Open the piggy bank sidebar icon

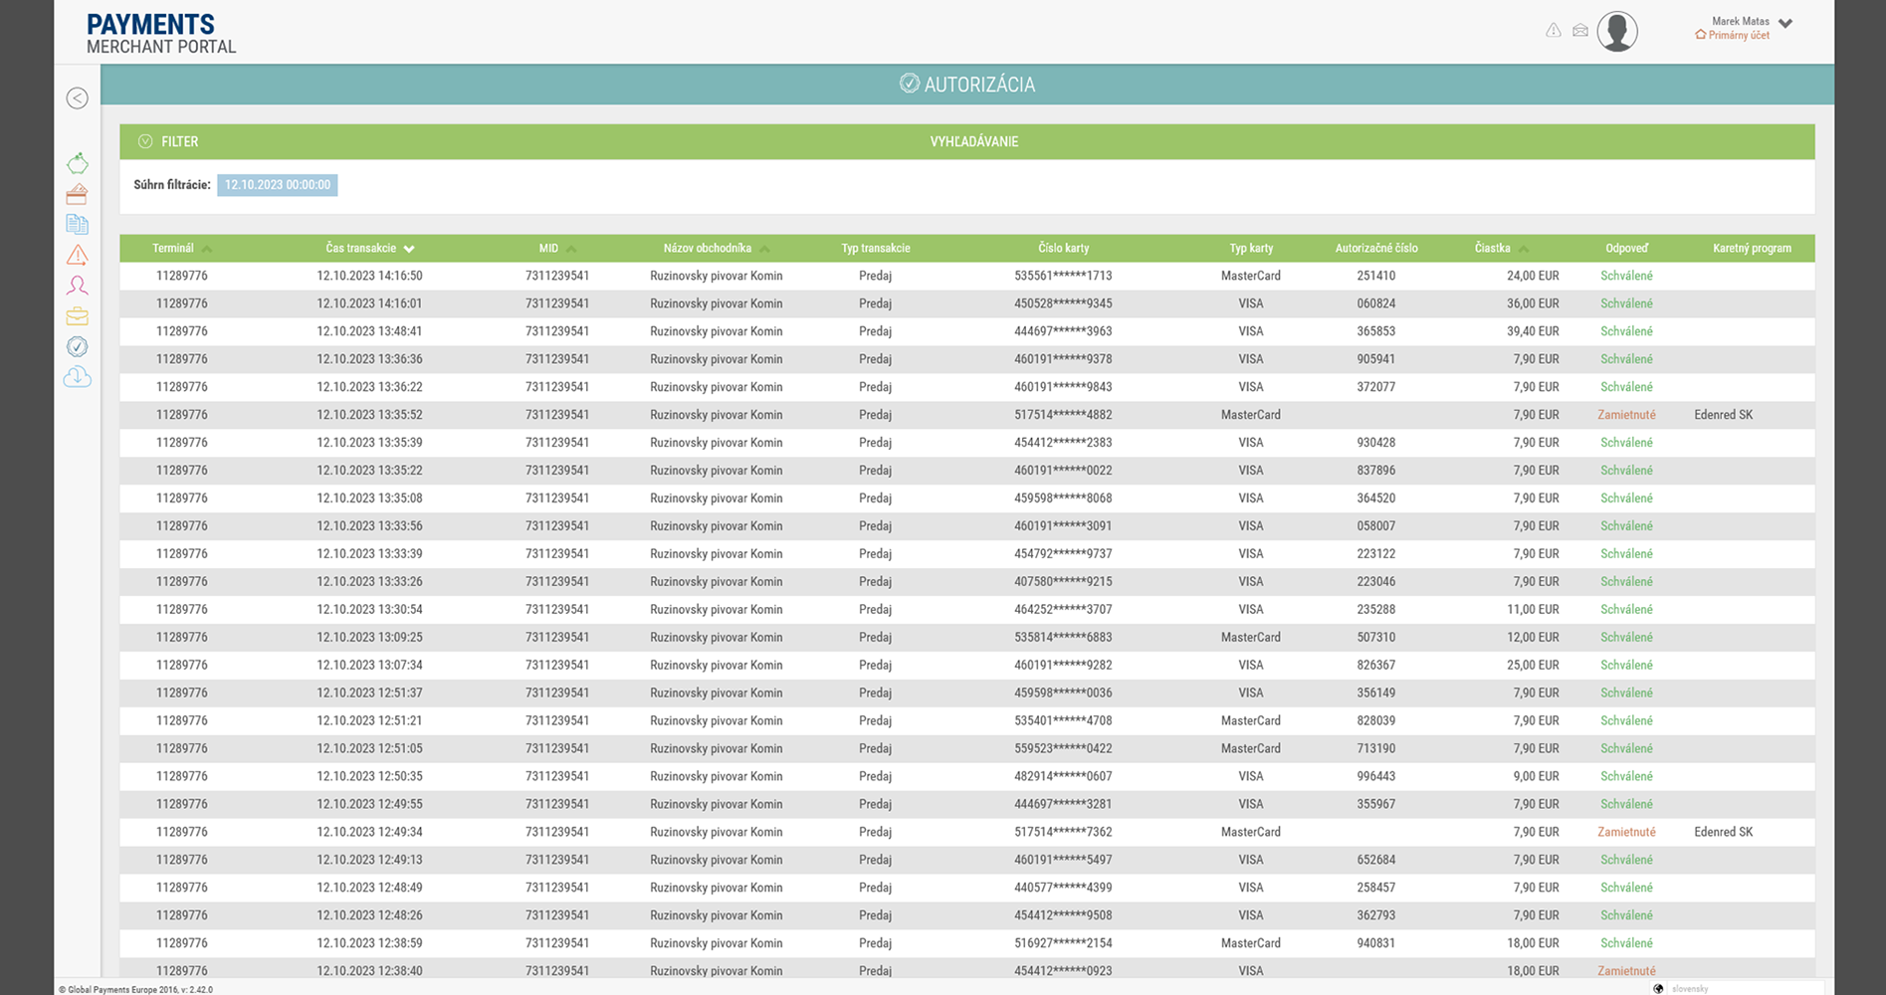[x=78, y=163]
